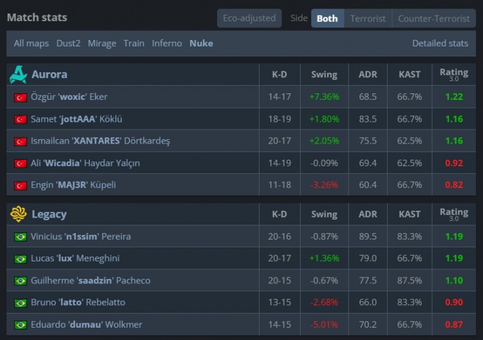Toggle the Eco-adjusted stats option

point(249,18)
